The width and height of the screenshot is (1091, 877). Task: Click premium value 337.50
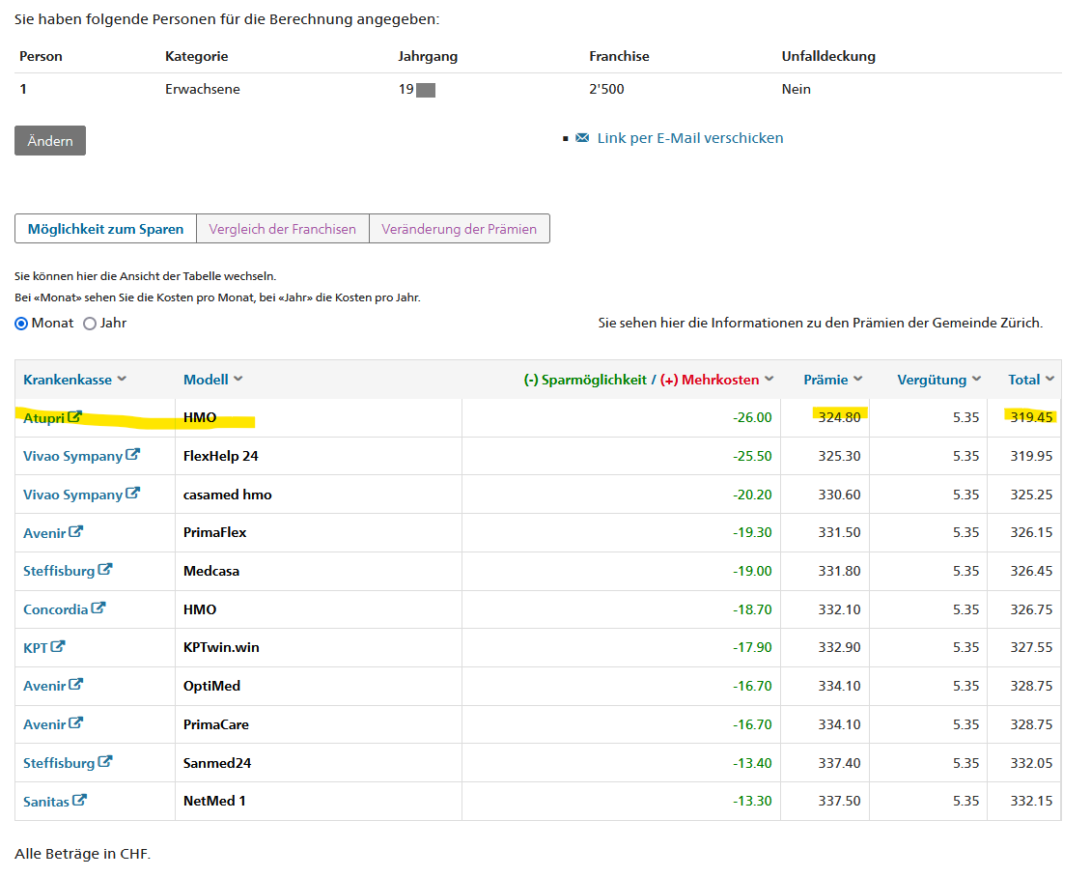point(839,801)
